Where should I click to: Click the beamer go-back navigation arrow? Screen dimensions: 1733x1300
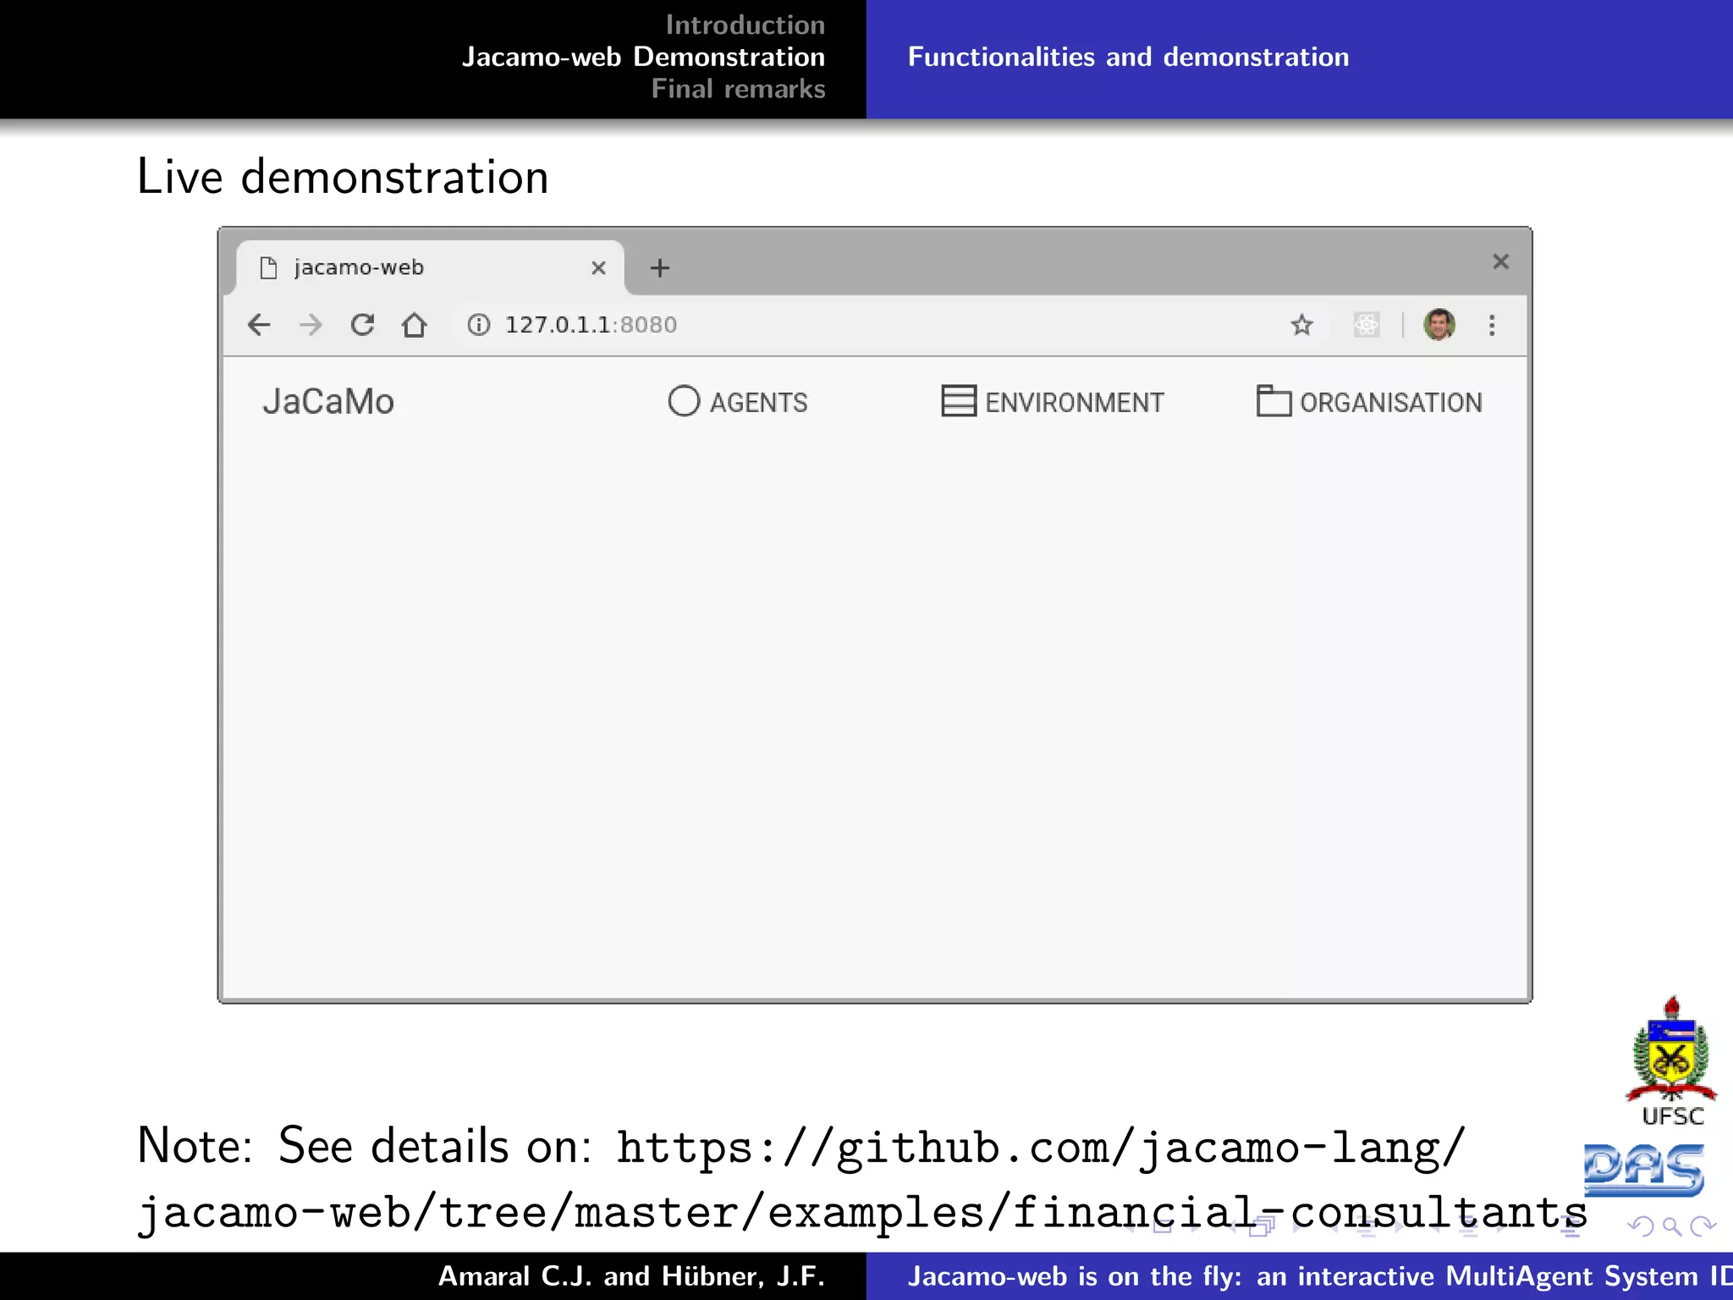[1640, 1226]
